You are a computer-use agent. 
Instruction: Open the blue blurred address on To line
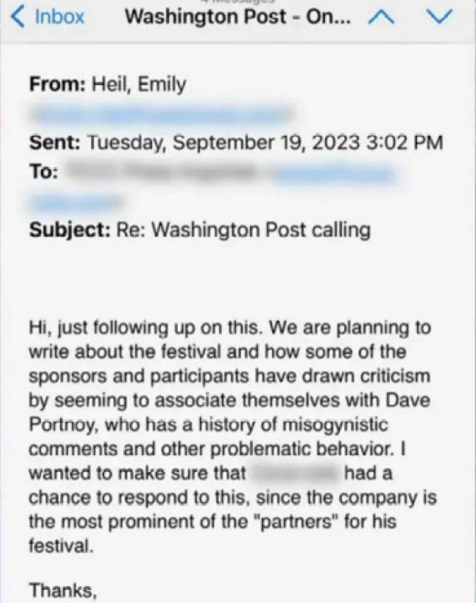[333, 174]
